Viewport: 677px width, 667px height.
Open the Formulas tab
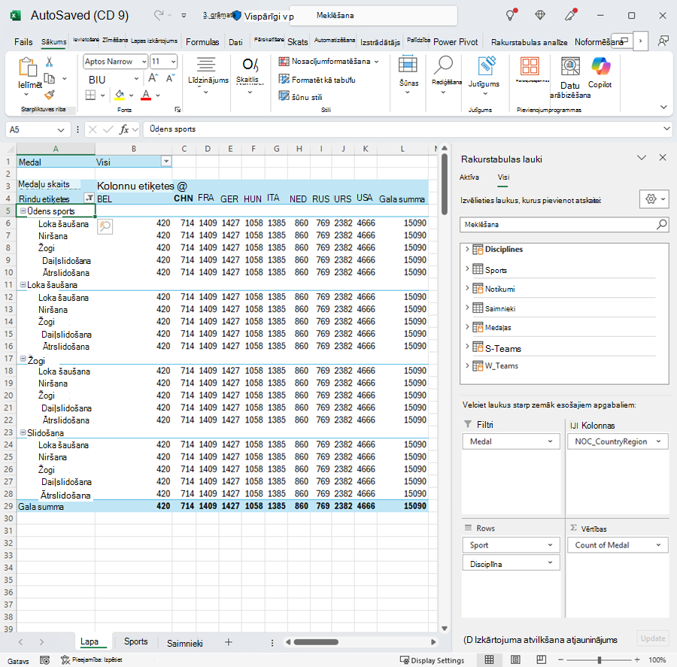tap(202, 42)
